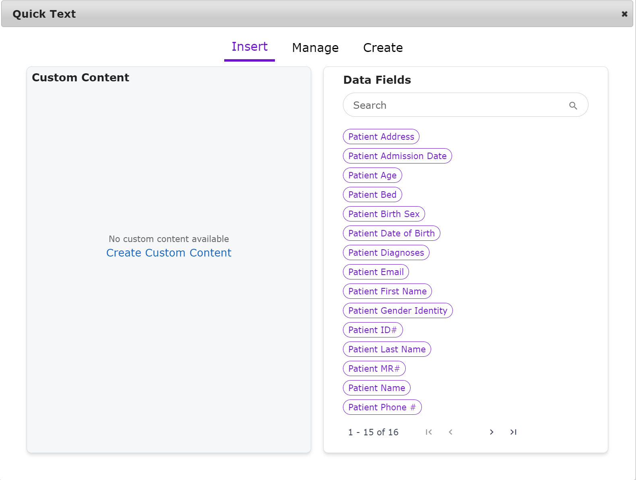The width and height of the screenshot is (636, 480).
Task: Click the search magnifier icon
Action: pyautogui.click(x=573, y=106)
